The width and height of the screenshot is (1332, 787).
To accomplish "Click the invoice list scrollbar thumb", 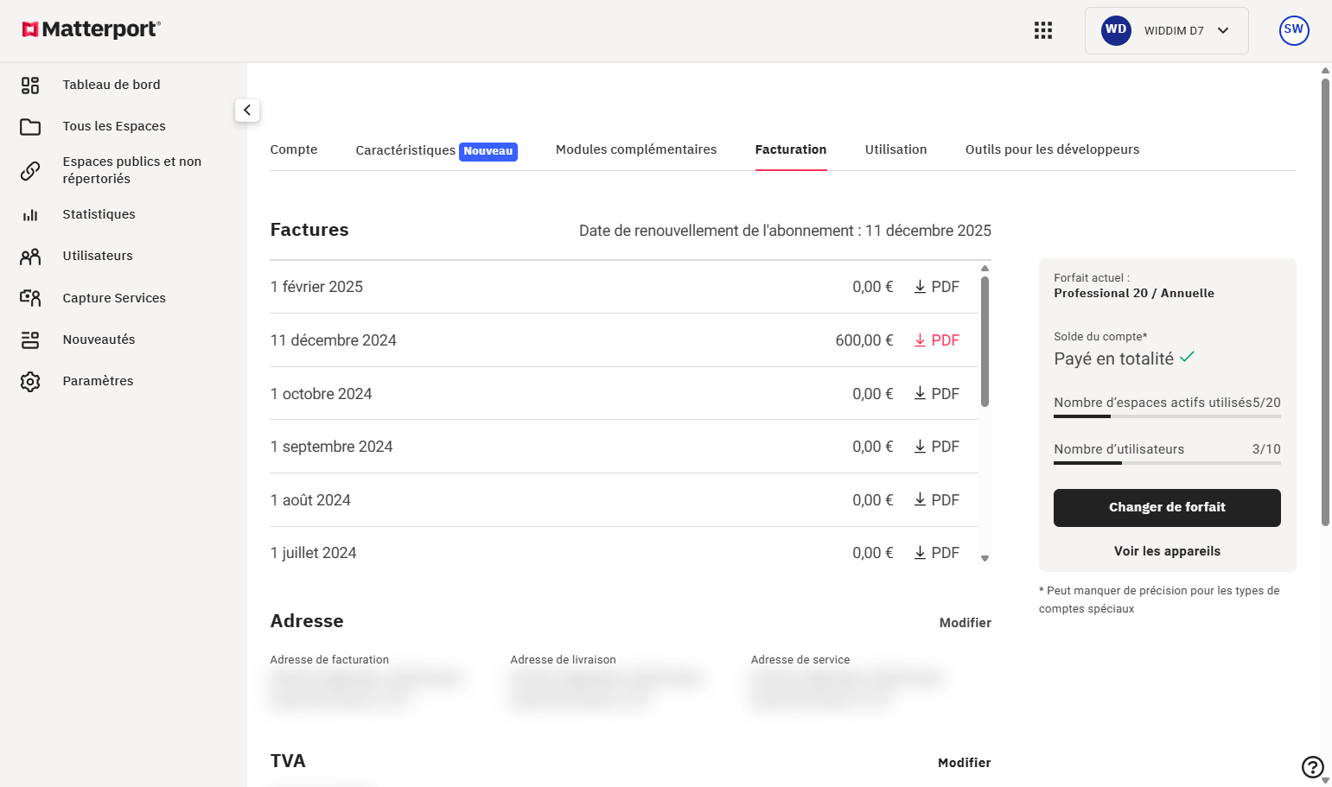I will (x=985, y=341).
